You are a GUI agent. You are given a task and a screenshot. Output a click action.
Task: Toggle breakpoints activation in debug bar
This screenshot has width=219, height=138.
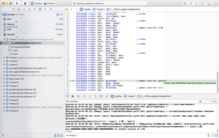(73, 96)
